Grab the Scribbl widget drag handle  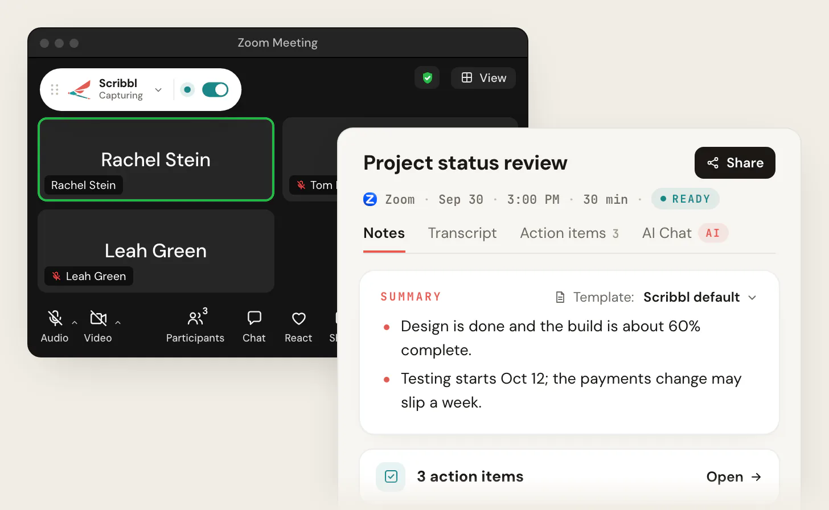(55, 89)
